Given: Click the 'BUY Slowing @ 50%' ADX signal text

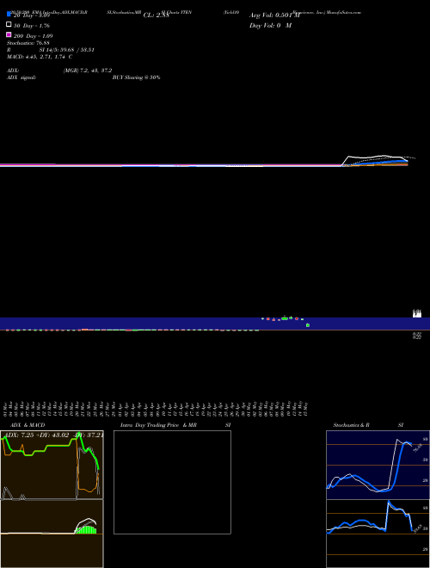Looking at the screenshot, I should (136, 77).
